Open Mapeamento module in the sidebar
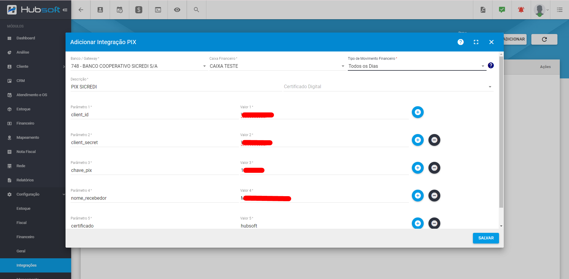 (x=36, y=138)
